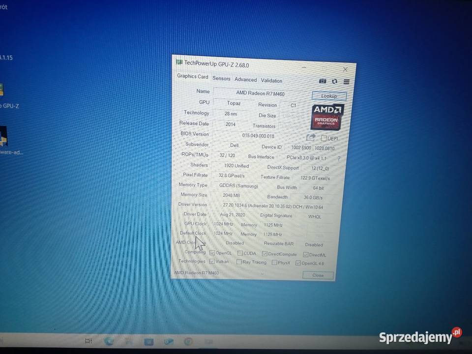472x354 pixels.
Task: Open the GPU selector dropdown at bottom
Action: tap(220, 273)
